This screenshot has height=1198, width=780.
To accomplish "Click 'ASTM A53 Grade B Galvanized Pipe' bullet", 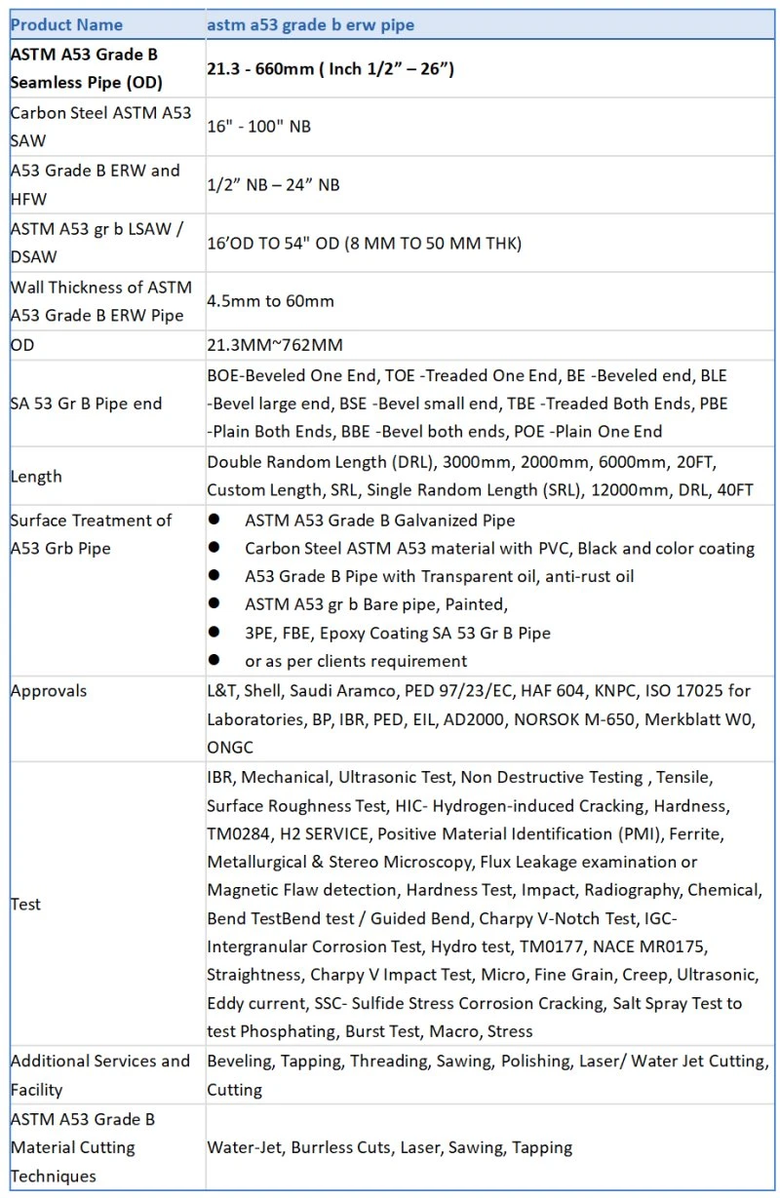I will pos(379,521).
